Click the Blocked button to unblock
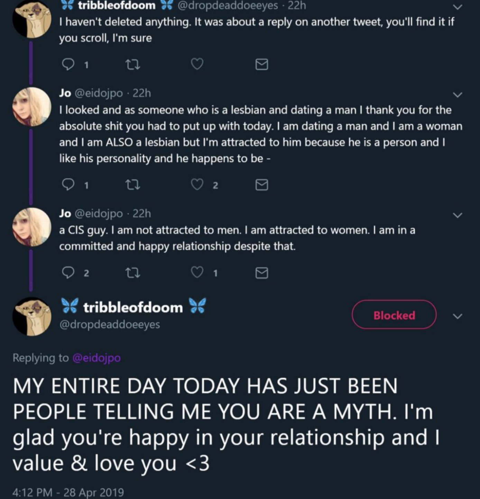This screenshot has width=480, height=499. [x=394, y=315]
